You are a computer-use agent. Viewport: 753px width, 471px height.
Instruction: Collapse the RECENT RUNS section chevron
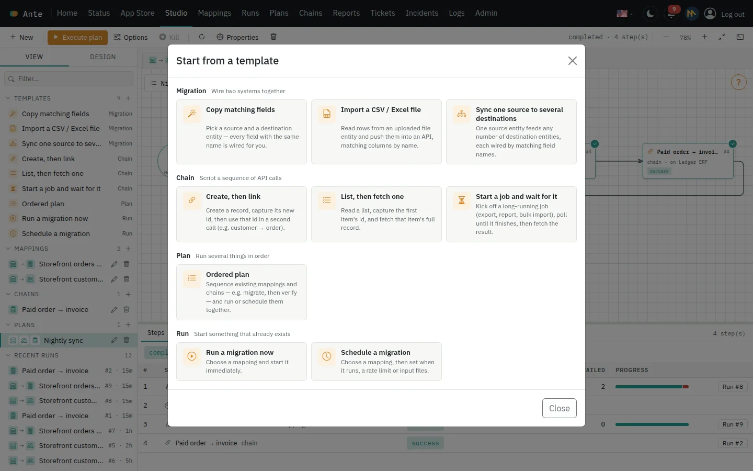[8, 355]
